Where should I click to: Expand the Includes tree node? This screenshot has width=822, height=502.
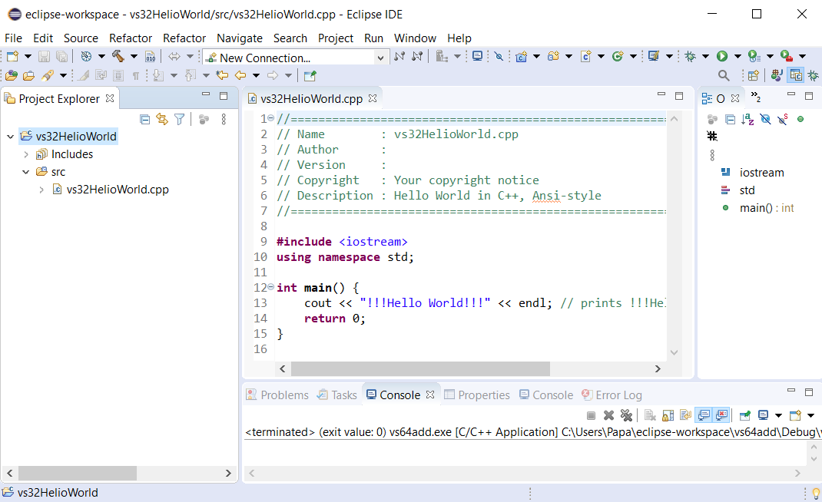[x=25, y=154]
